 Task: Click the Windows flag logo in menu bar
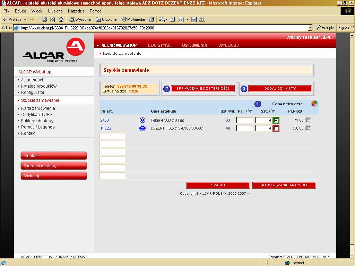pyautogui.click(x=347, y=11)
